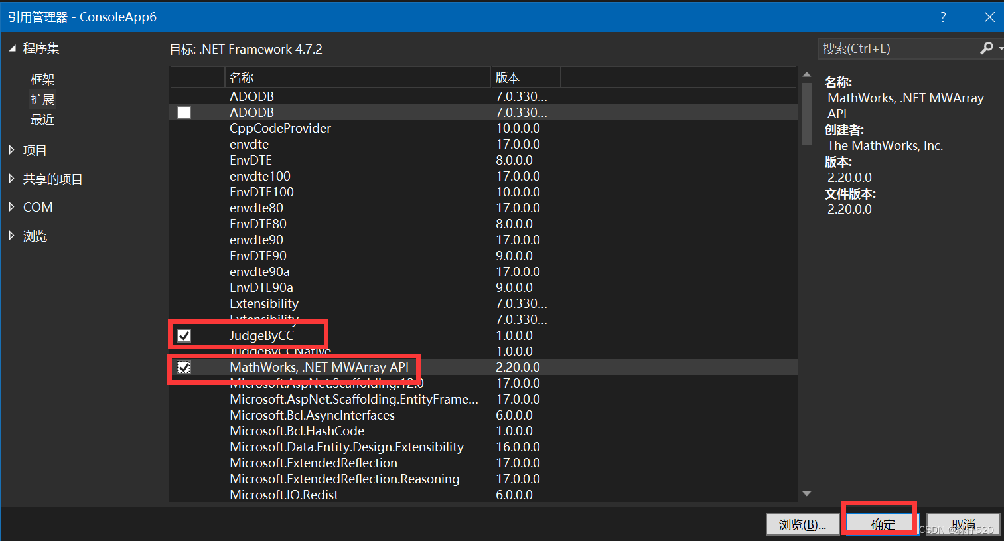1004x541 pixels.
Task: Open the search options dropdown arrow
Action: (x=999, y=48)
